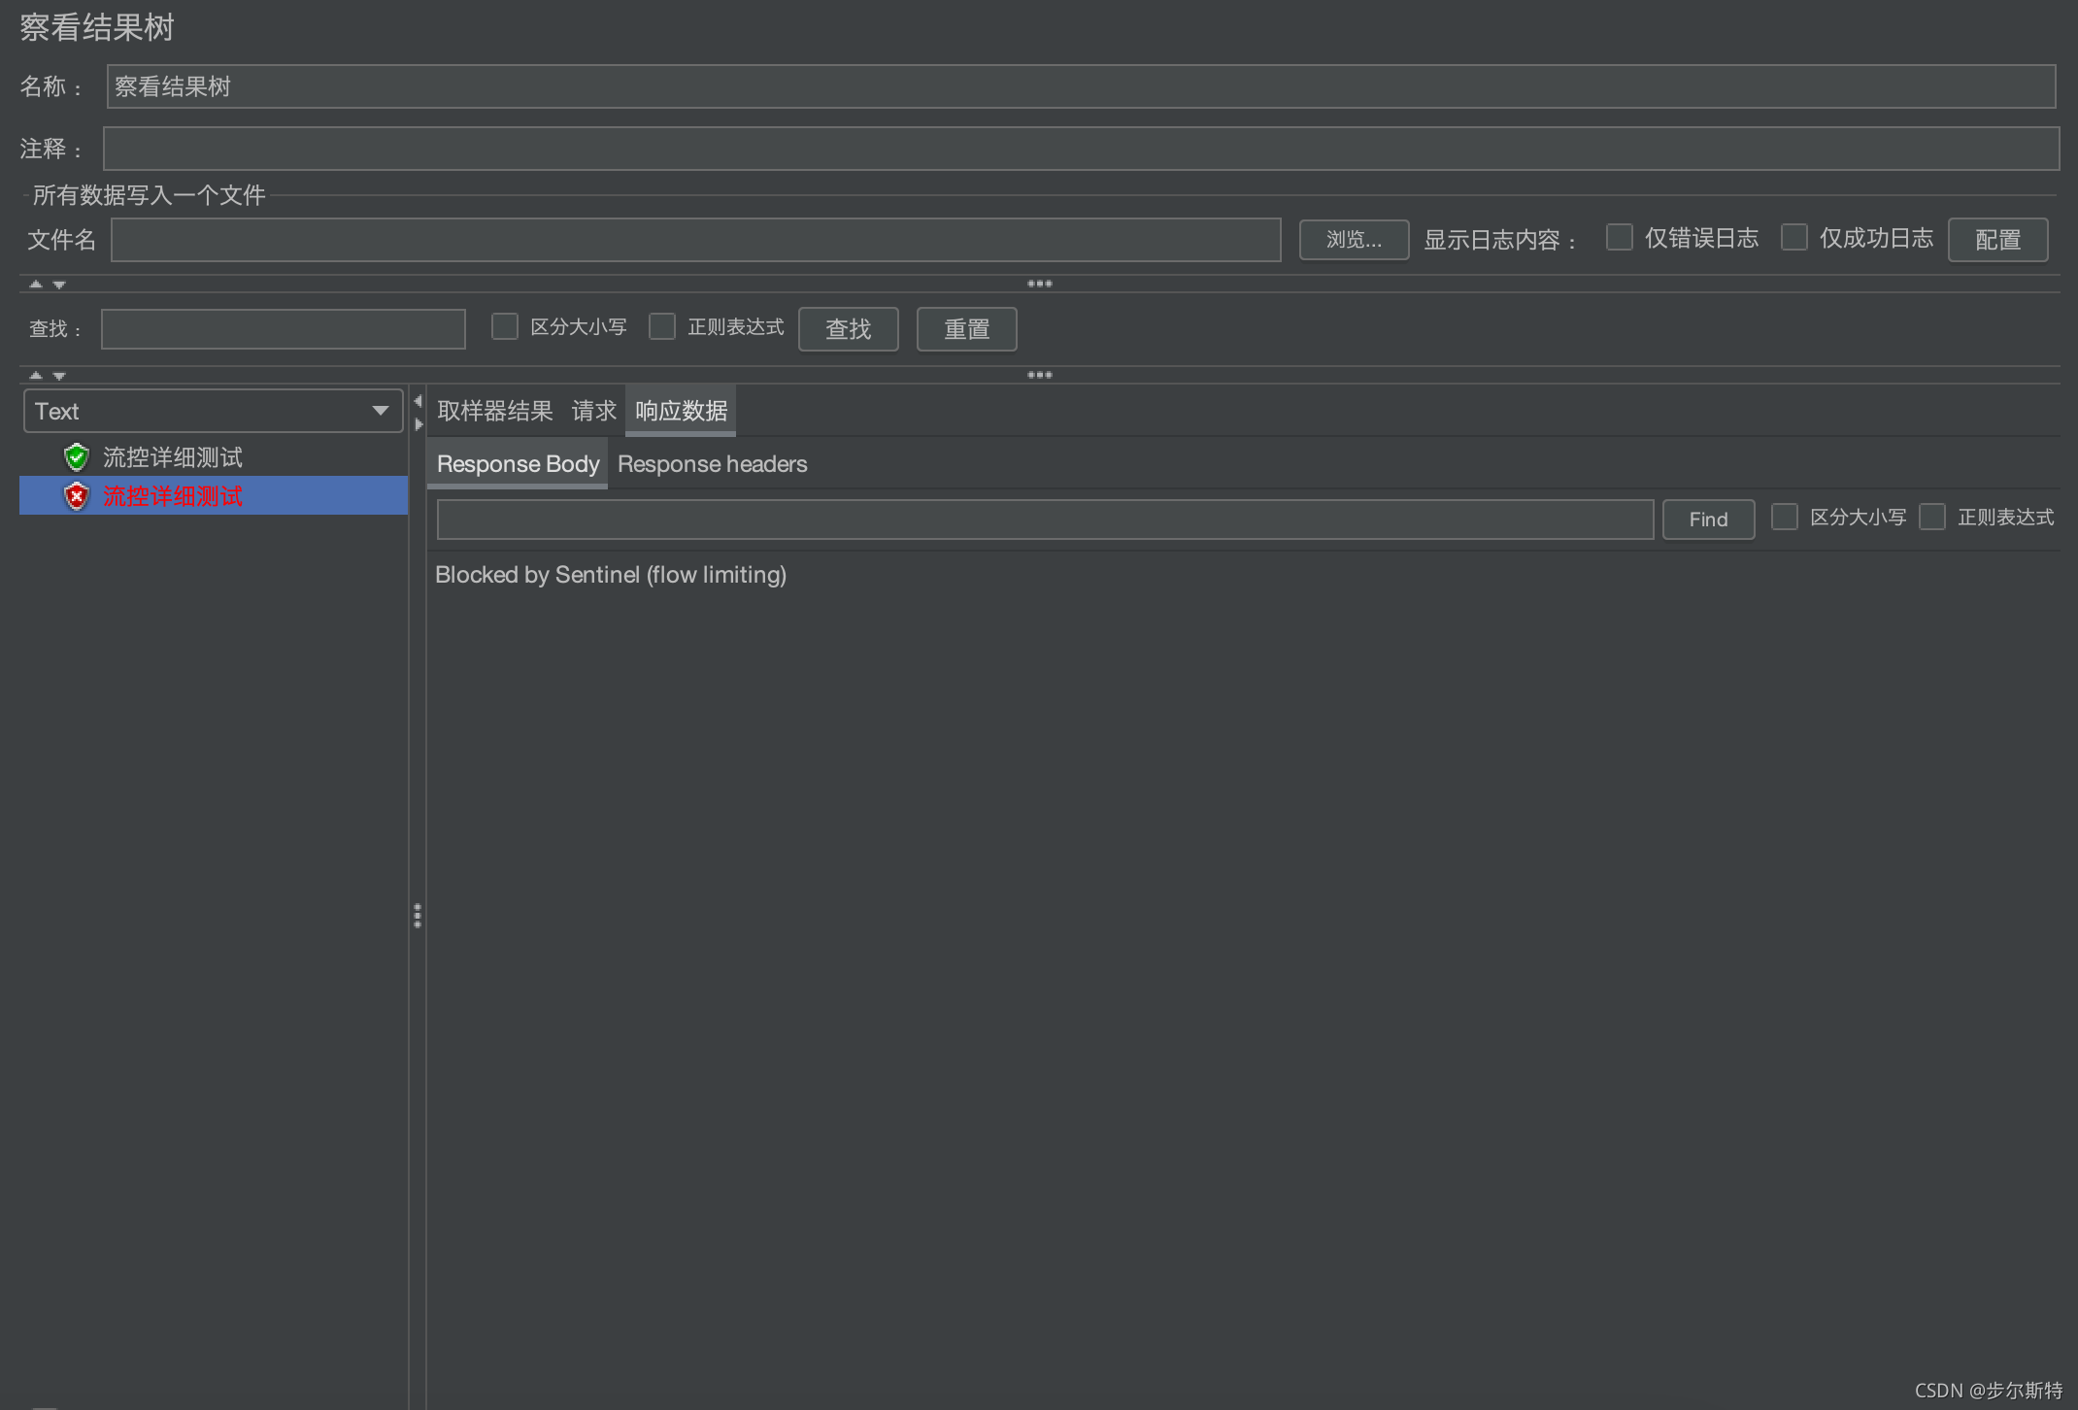Collapse panel with left arrow on divider
Screen dimensions: 2078x1410
418,401
